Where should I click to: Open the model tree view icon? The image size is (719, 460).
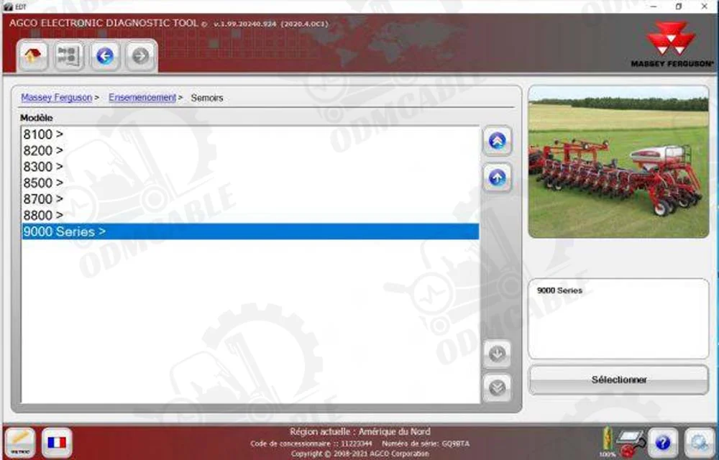(69, 56)
